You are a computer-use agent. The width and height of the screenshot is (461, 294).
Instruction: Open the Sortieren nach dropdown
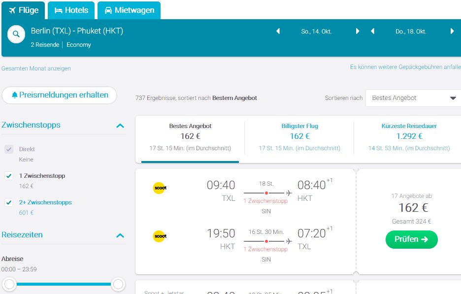[413, 98]
